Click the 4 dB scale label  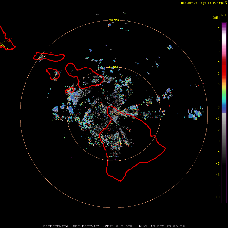click(x=219, y=62)
